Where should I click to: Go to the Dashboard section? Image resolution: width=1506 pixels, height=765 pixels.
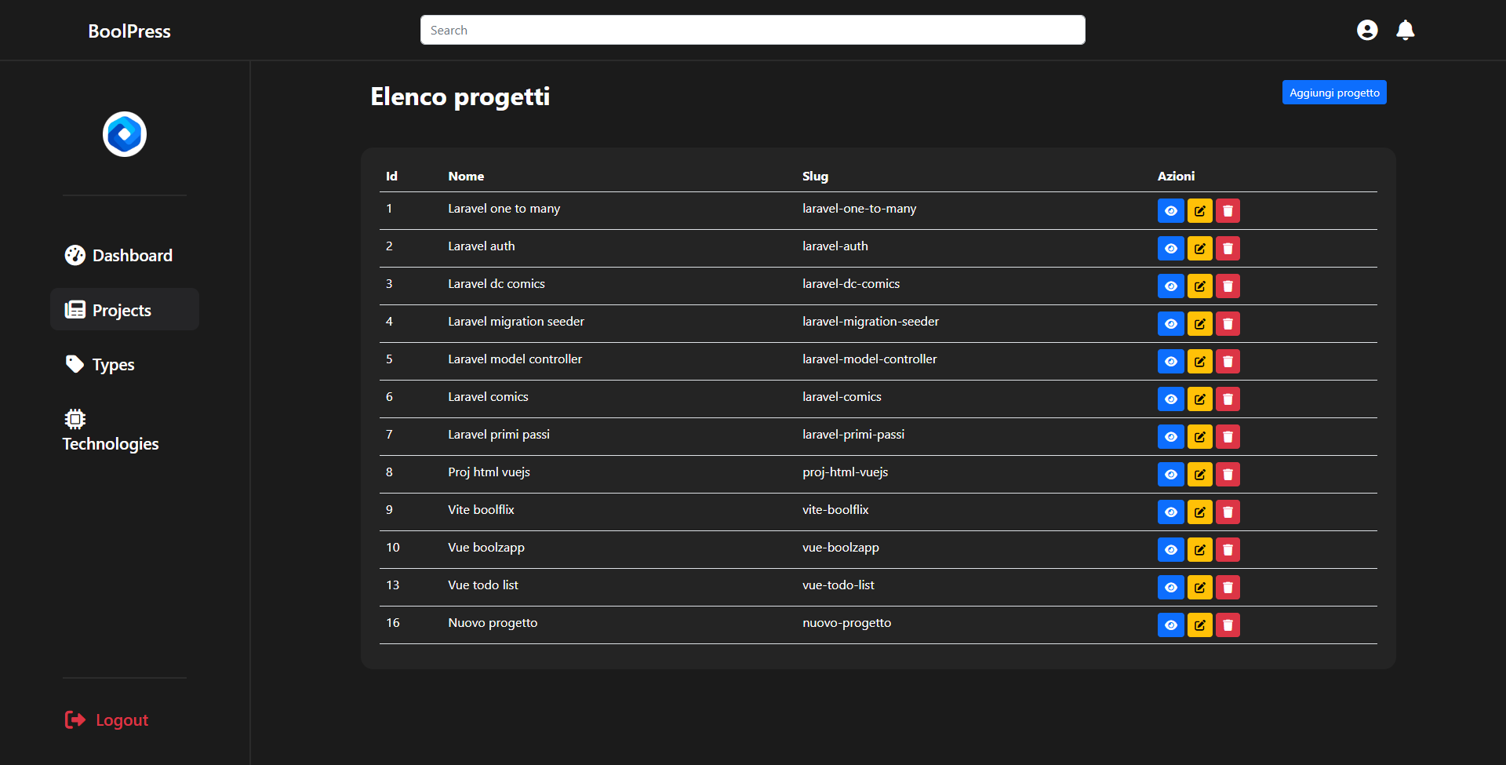click(118, 255)
